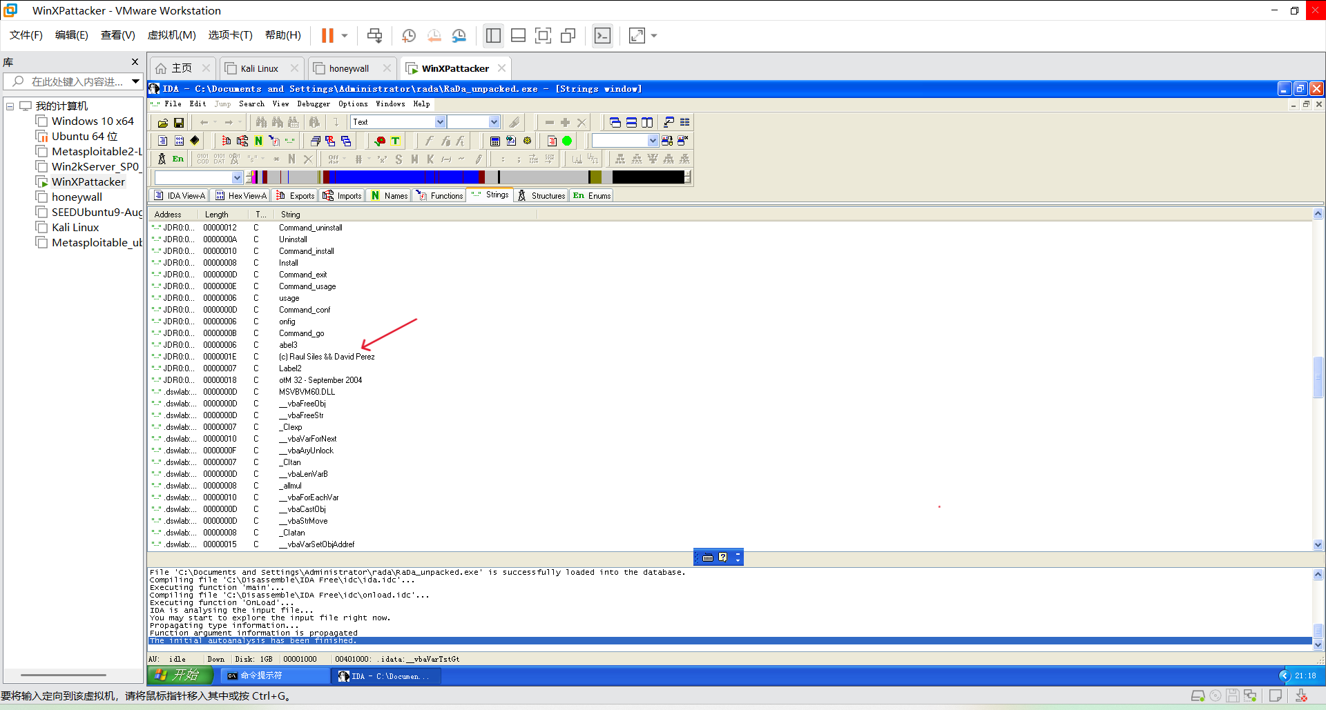Click the VMware unity mode icon
Image resolution: width=1326 pixels, height=710 pixels.
pyautogui.click(x=568, y=36)
